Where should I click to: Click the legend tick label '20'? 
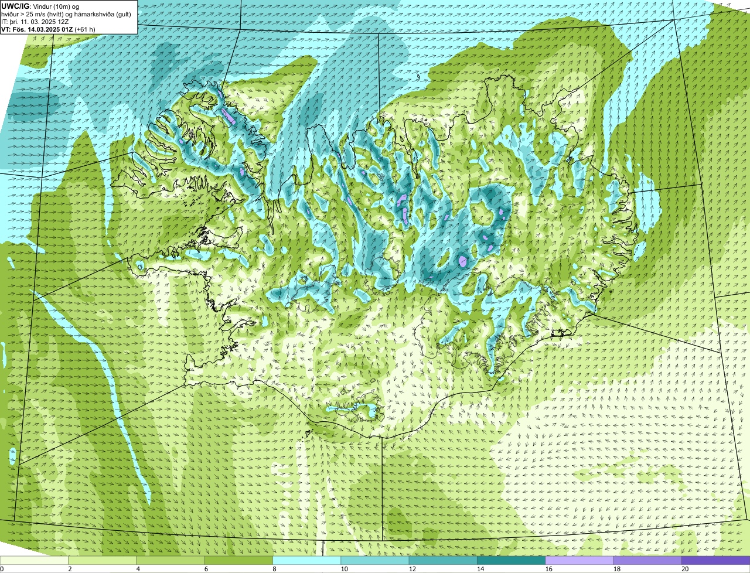(x=685, y=569)
